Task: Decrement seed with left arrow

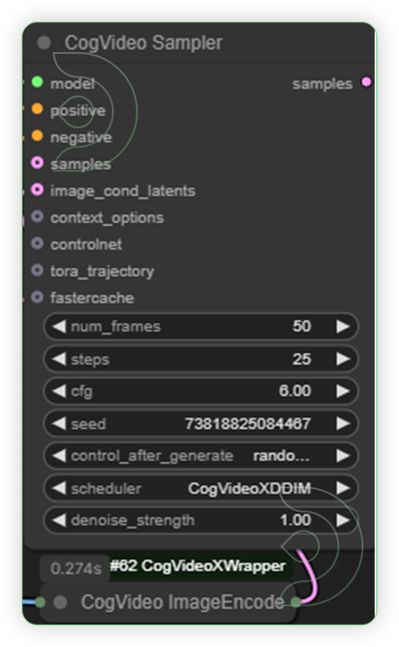Action: click(x=59, y=423)
